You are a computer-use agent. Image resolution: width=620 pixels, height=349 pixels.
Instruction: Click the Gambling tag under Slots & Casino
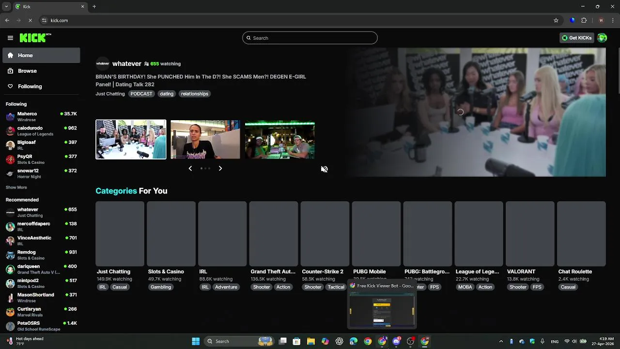pos(161,287)
